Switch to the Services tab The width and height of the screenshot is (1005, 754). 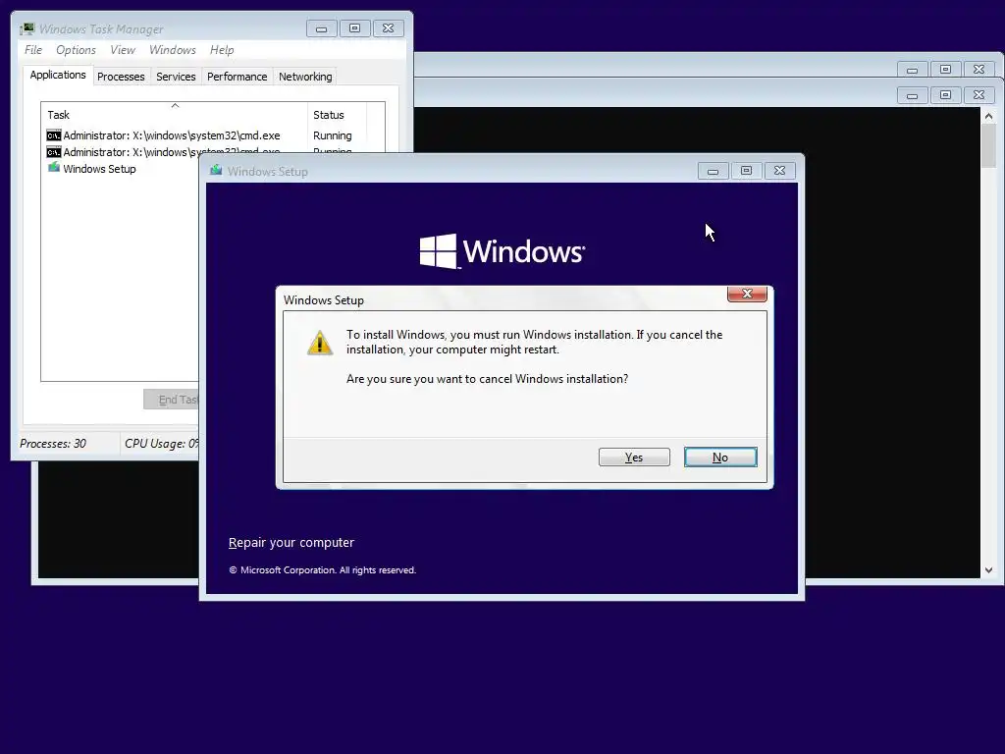tap(176, 77)
